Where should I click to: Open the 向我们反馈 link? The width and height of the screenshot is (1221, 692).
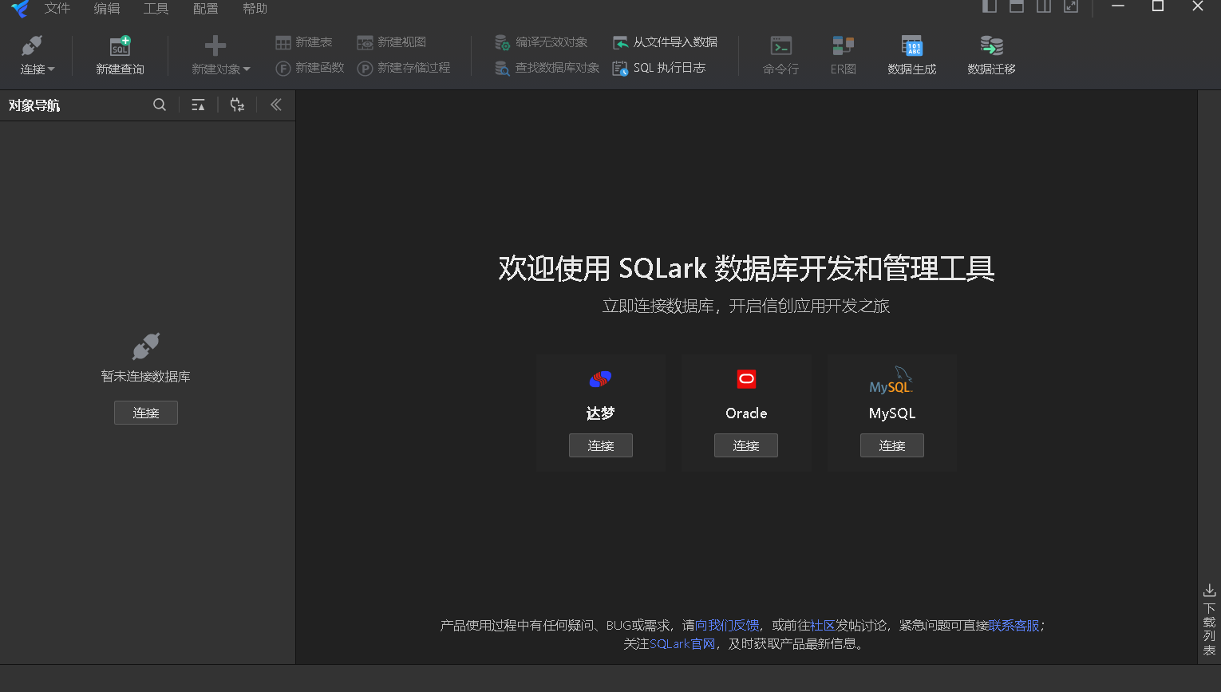pos(727,626)
